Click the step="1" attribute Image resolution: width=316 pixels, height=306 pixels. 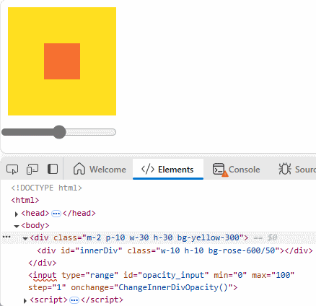pos(47,287)
